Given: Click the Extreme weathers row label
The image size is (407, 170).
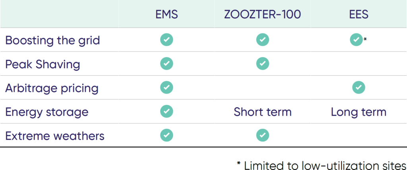Looking at the screenshot, I should pos(55,136).
